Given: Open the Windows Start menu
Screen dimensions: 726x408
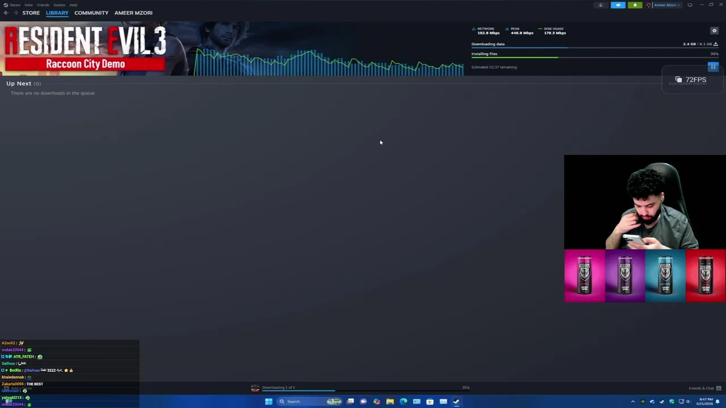Looking at the screenshot, I should 269,402.
